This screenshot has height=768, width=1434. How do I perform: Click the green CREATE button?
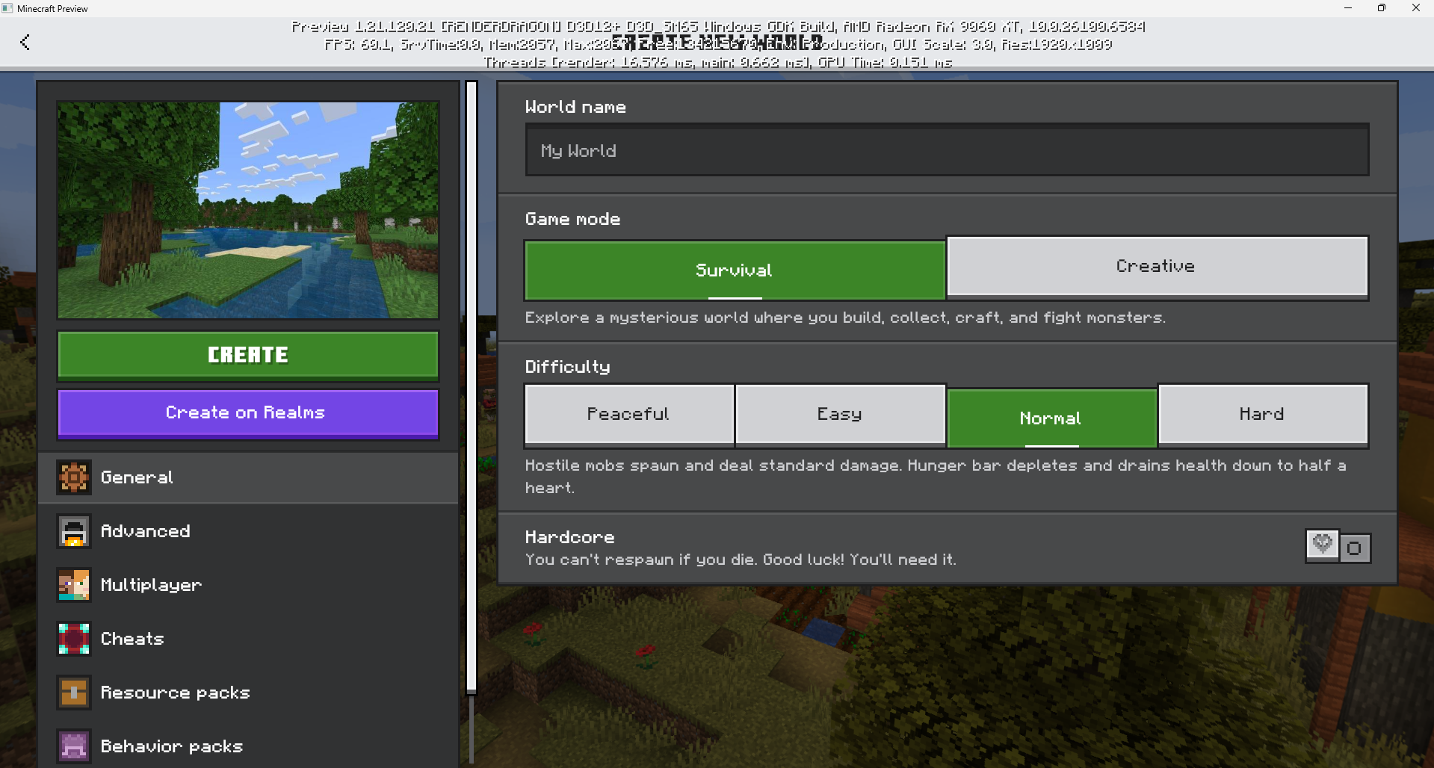point(248,355)
